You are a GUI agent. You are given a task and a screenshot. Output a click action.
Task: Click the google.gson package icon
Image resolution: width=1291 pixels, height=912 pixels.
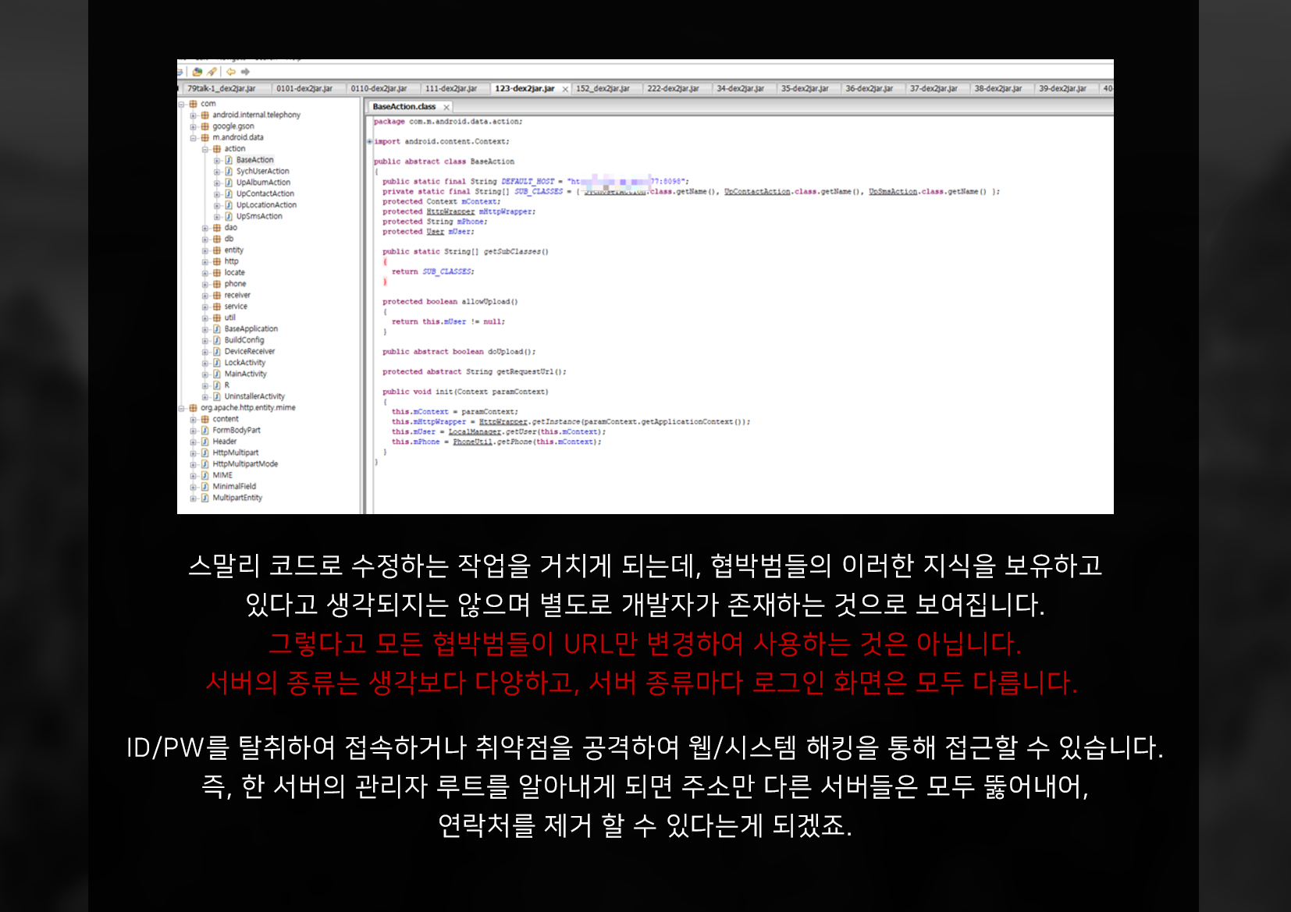(204, 126)
